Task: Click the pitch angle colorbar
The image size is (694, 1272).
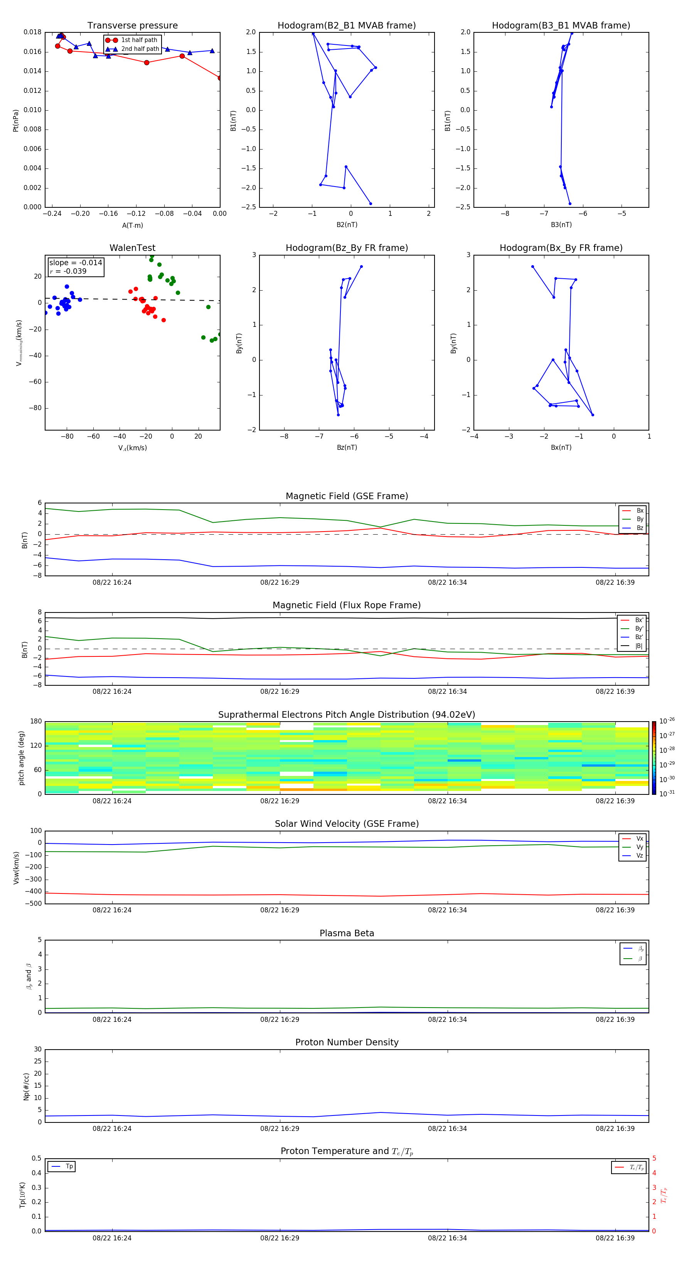Action: tap(654, 758)
